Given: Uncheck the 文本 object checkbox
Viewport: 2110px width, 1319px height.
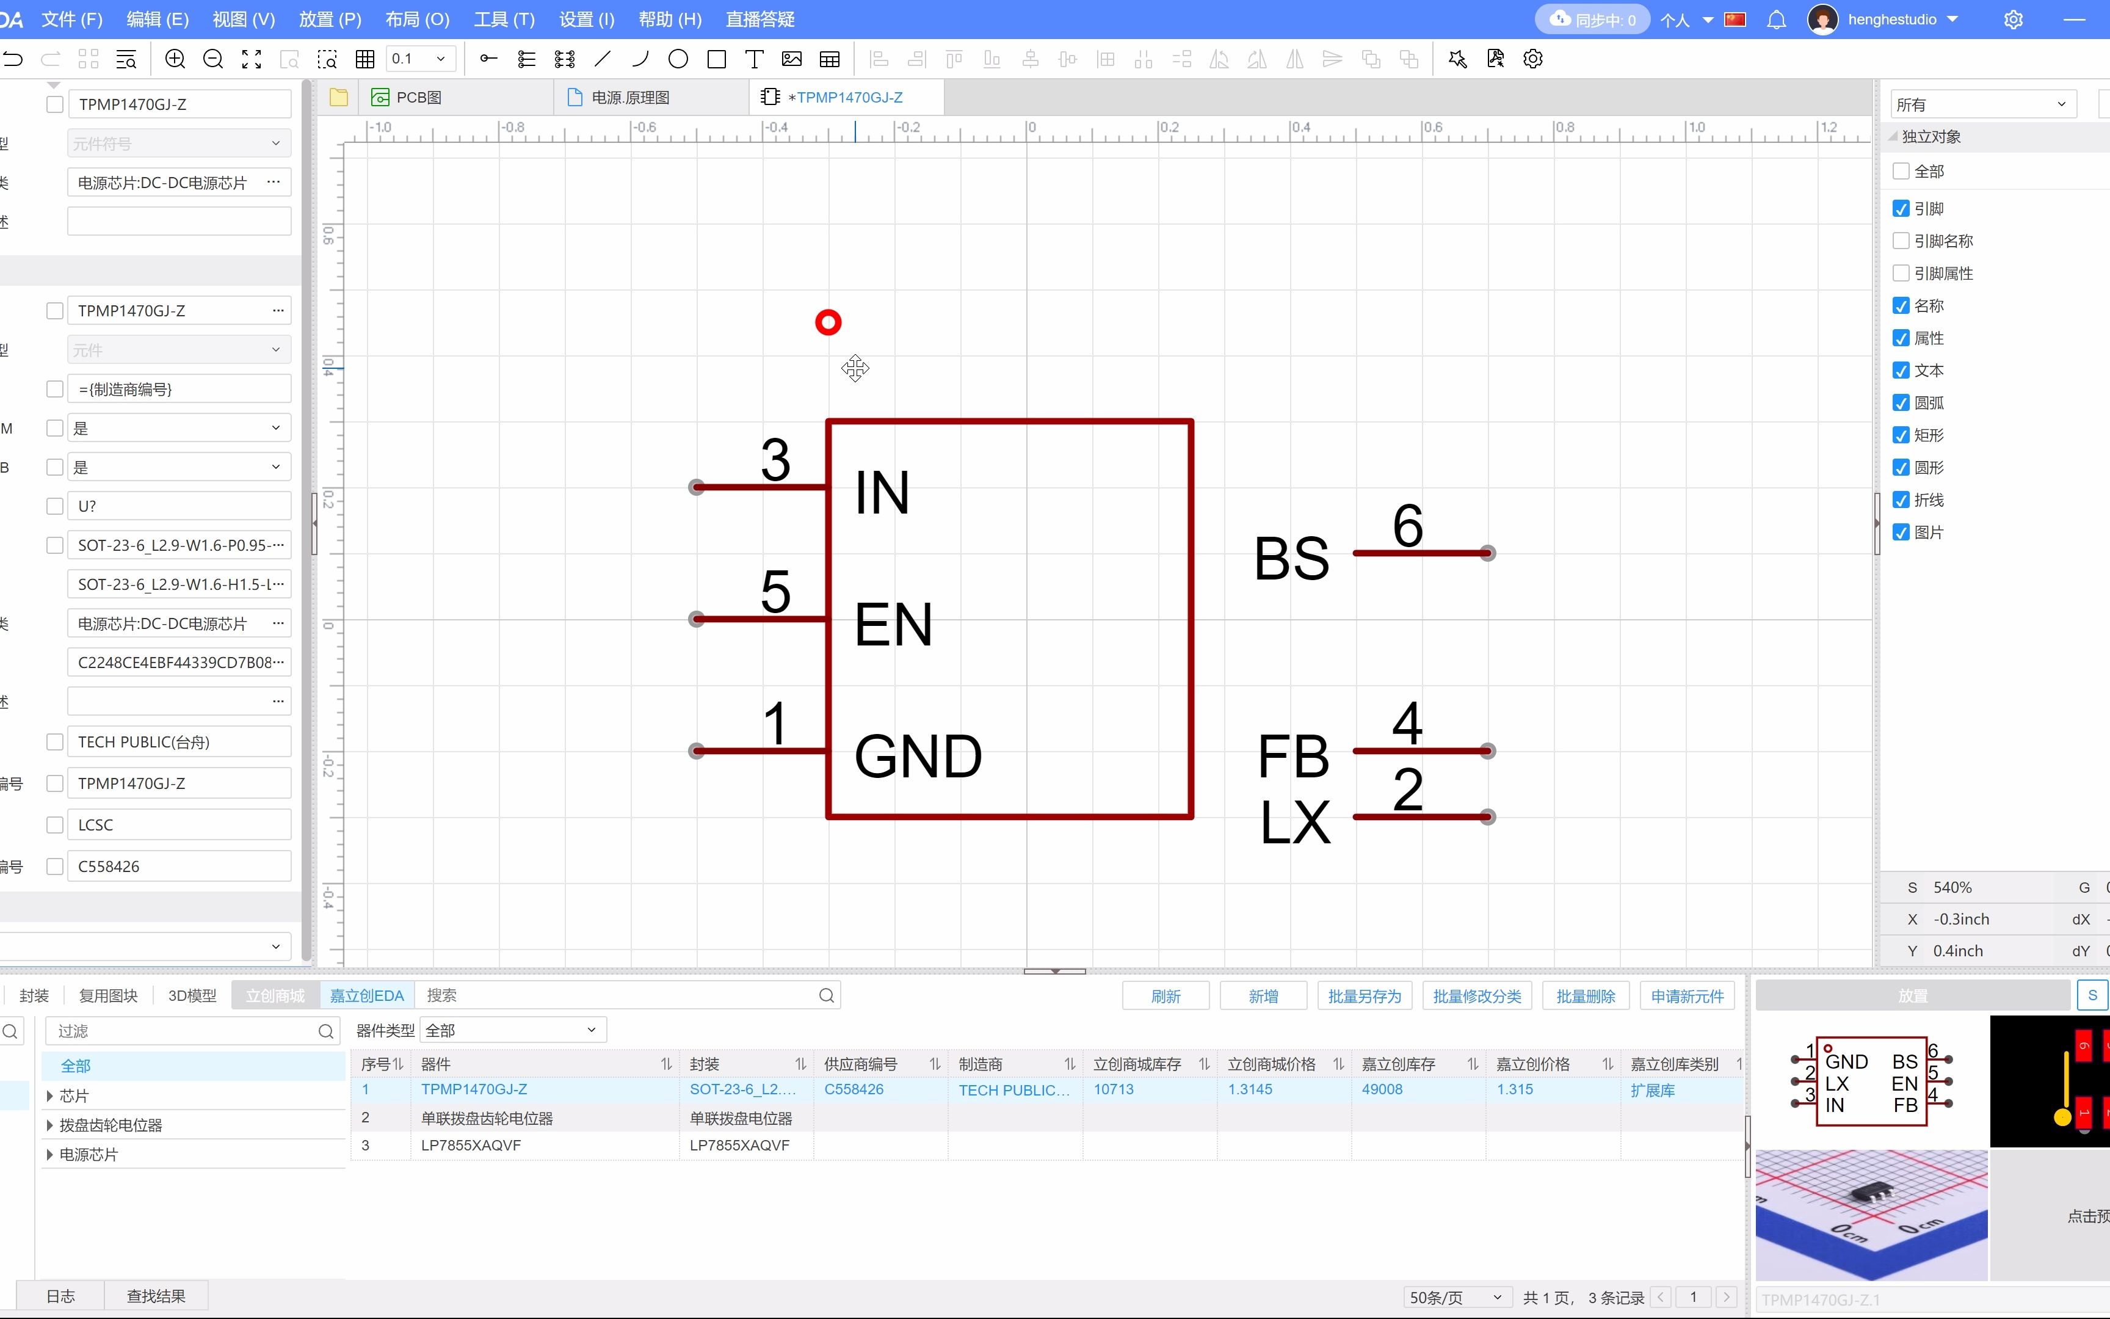Looking at the screenshot, I should tap(1901, 370).
